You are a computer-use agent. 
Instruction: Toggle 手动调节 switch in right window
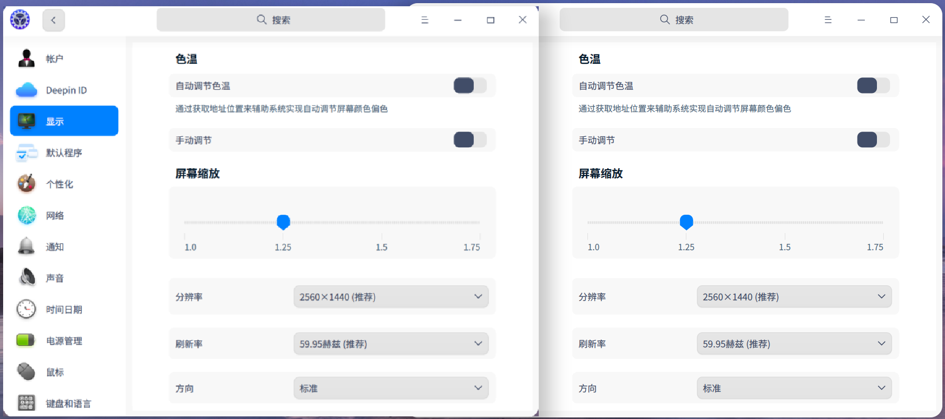(x=873, y=139)
